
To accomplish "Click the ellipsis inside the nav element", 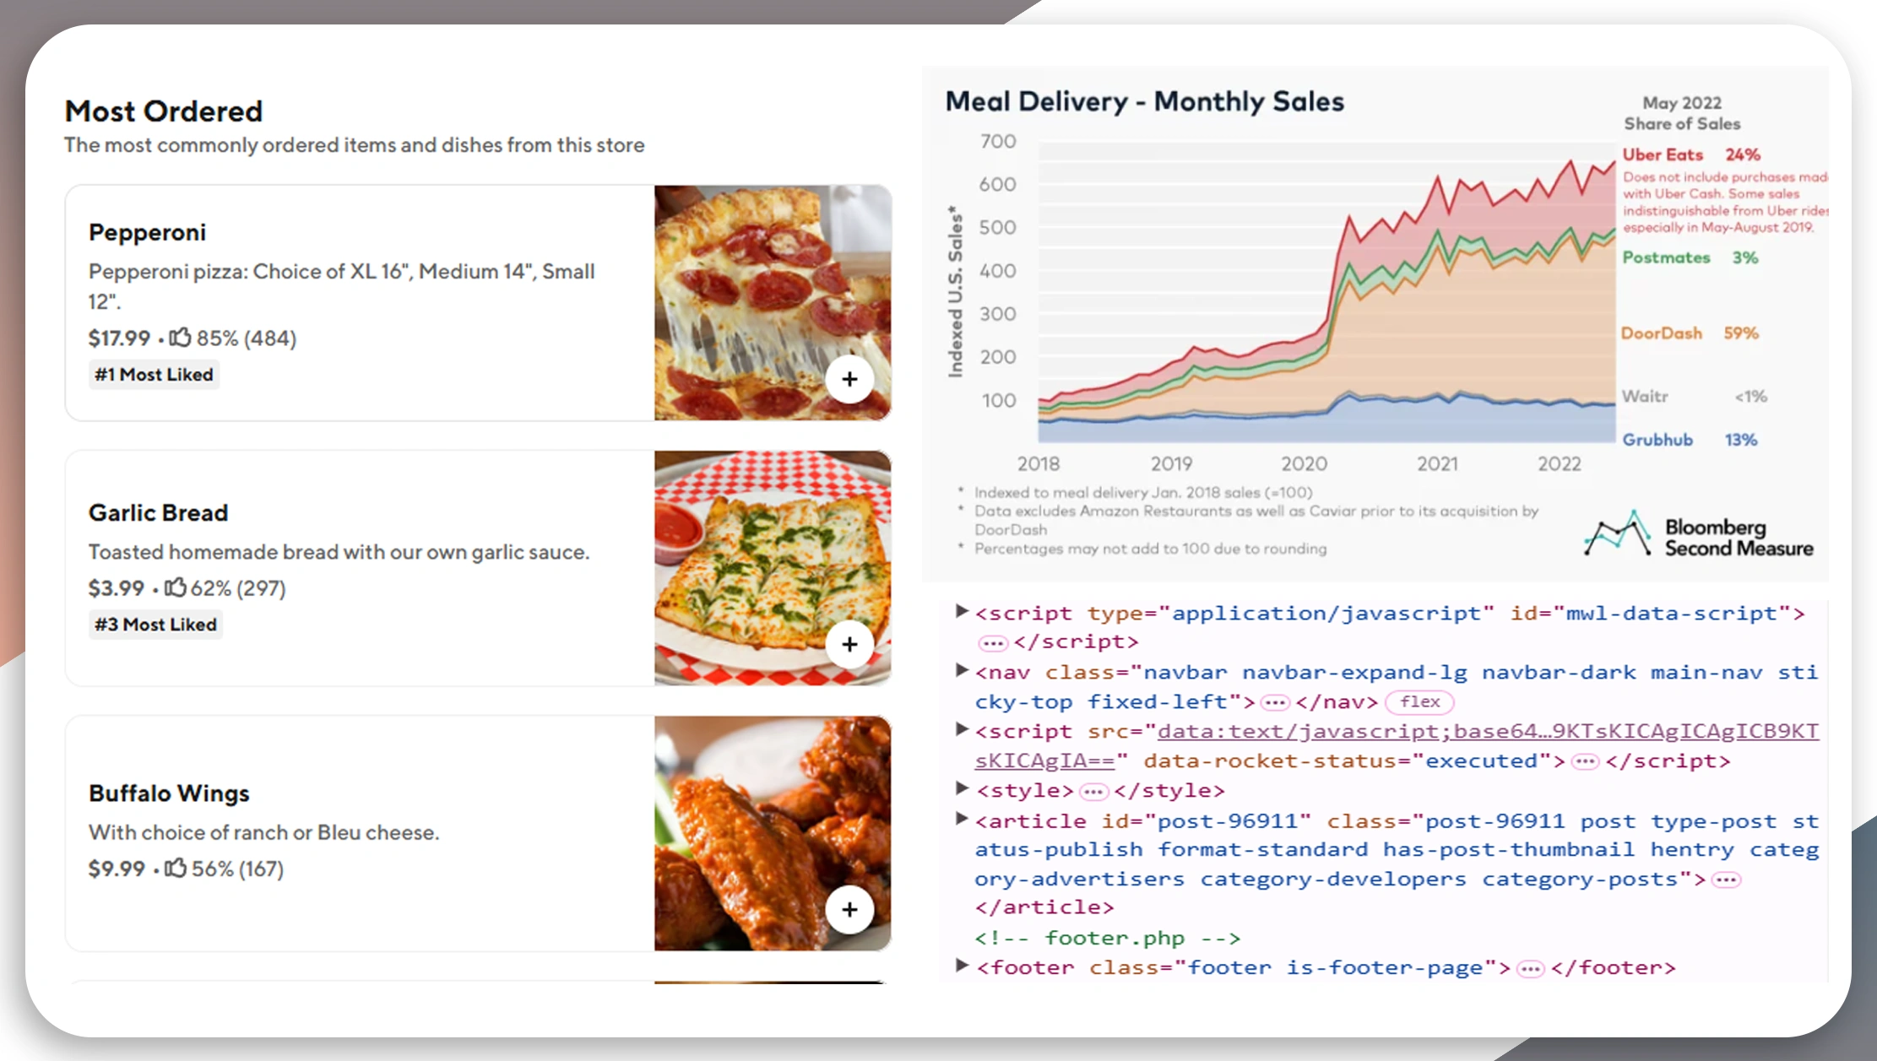I will pyautogui.click(x=1275, y=702).
